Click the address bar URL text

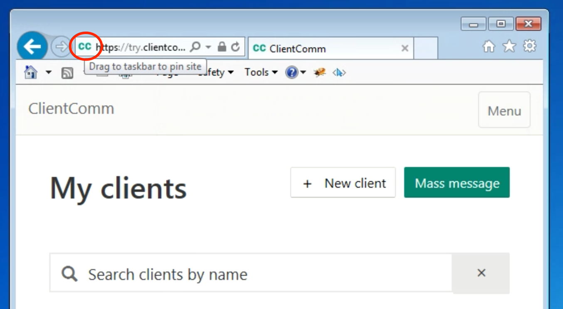(141, 47)
